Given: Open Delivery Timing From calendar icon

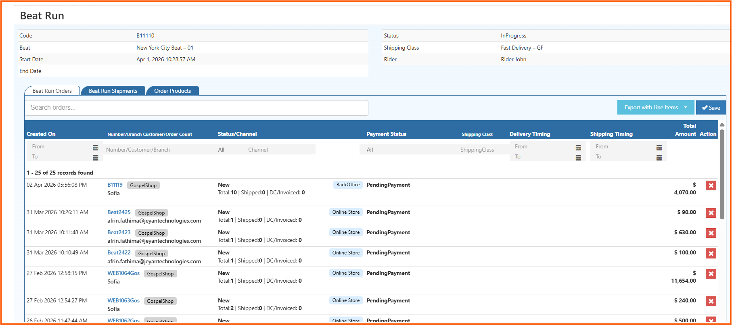Looking at the screenshot, I should coord(578,148).
